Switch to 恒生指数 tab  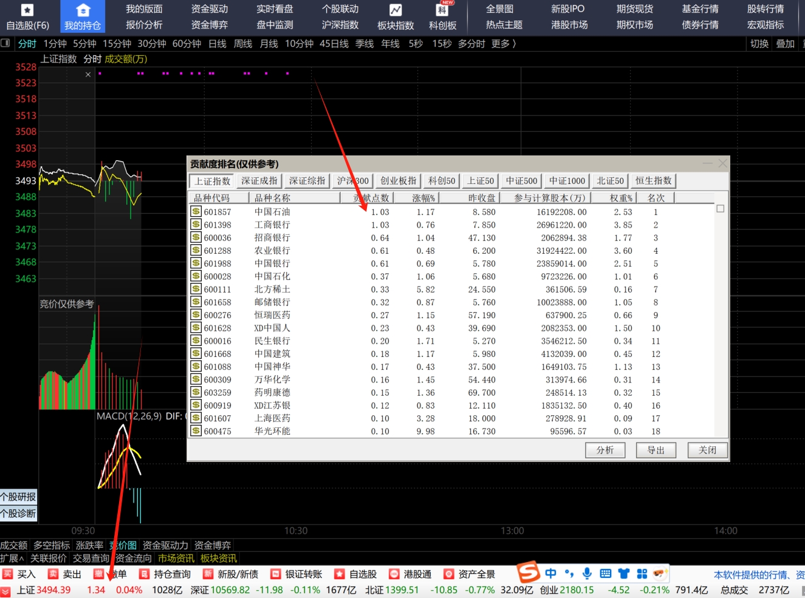coord(654,181)
